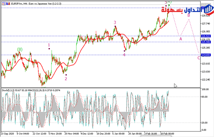Screen dimensions: 214x137
Task: Click the 0.00 oscillator scale value
Action: pyautogui.click(x=204, y=130)
